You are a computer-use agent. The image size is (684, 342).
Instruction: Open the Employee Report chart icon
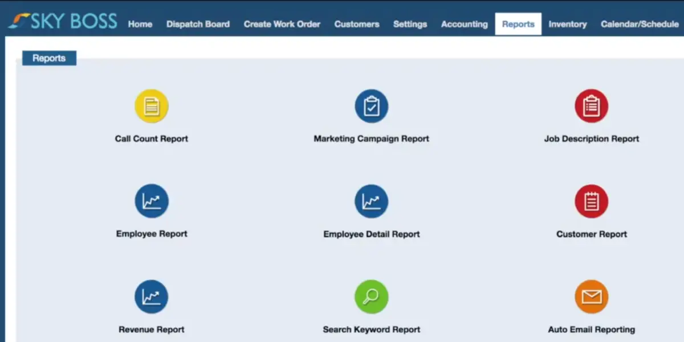[152, 201]
